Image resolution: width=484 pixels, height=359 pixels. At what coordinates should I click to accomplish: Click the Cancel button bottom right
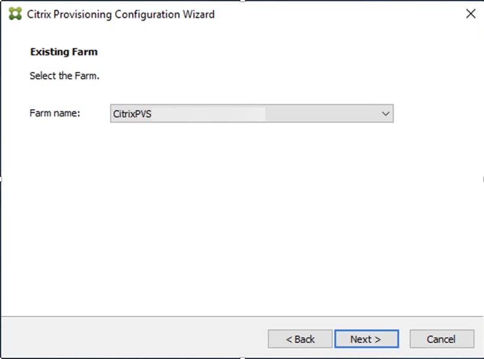[442, 339]
